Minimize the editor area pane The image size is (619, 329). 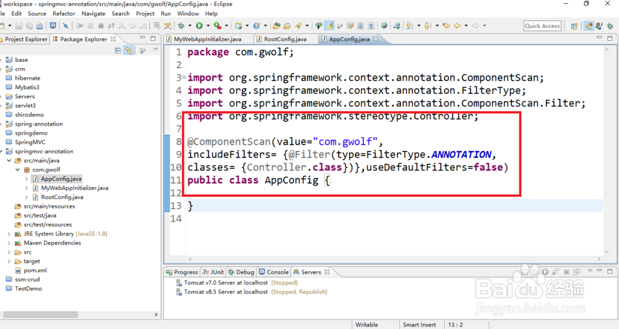tap(599, 38)
